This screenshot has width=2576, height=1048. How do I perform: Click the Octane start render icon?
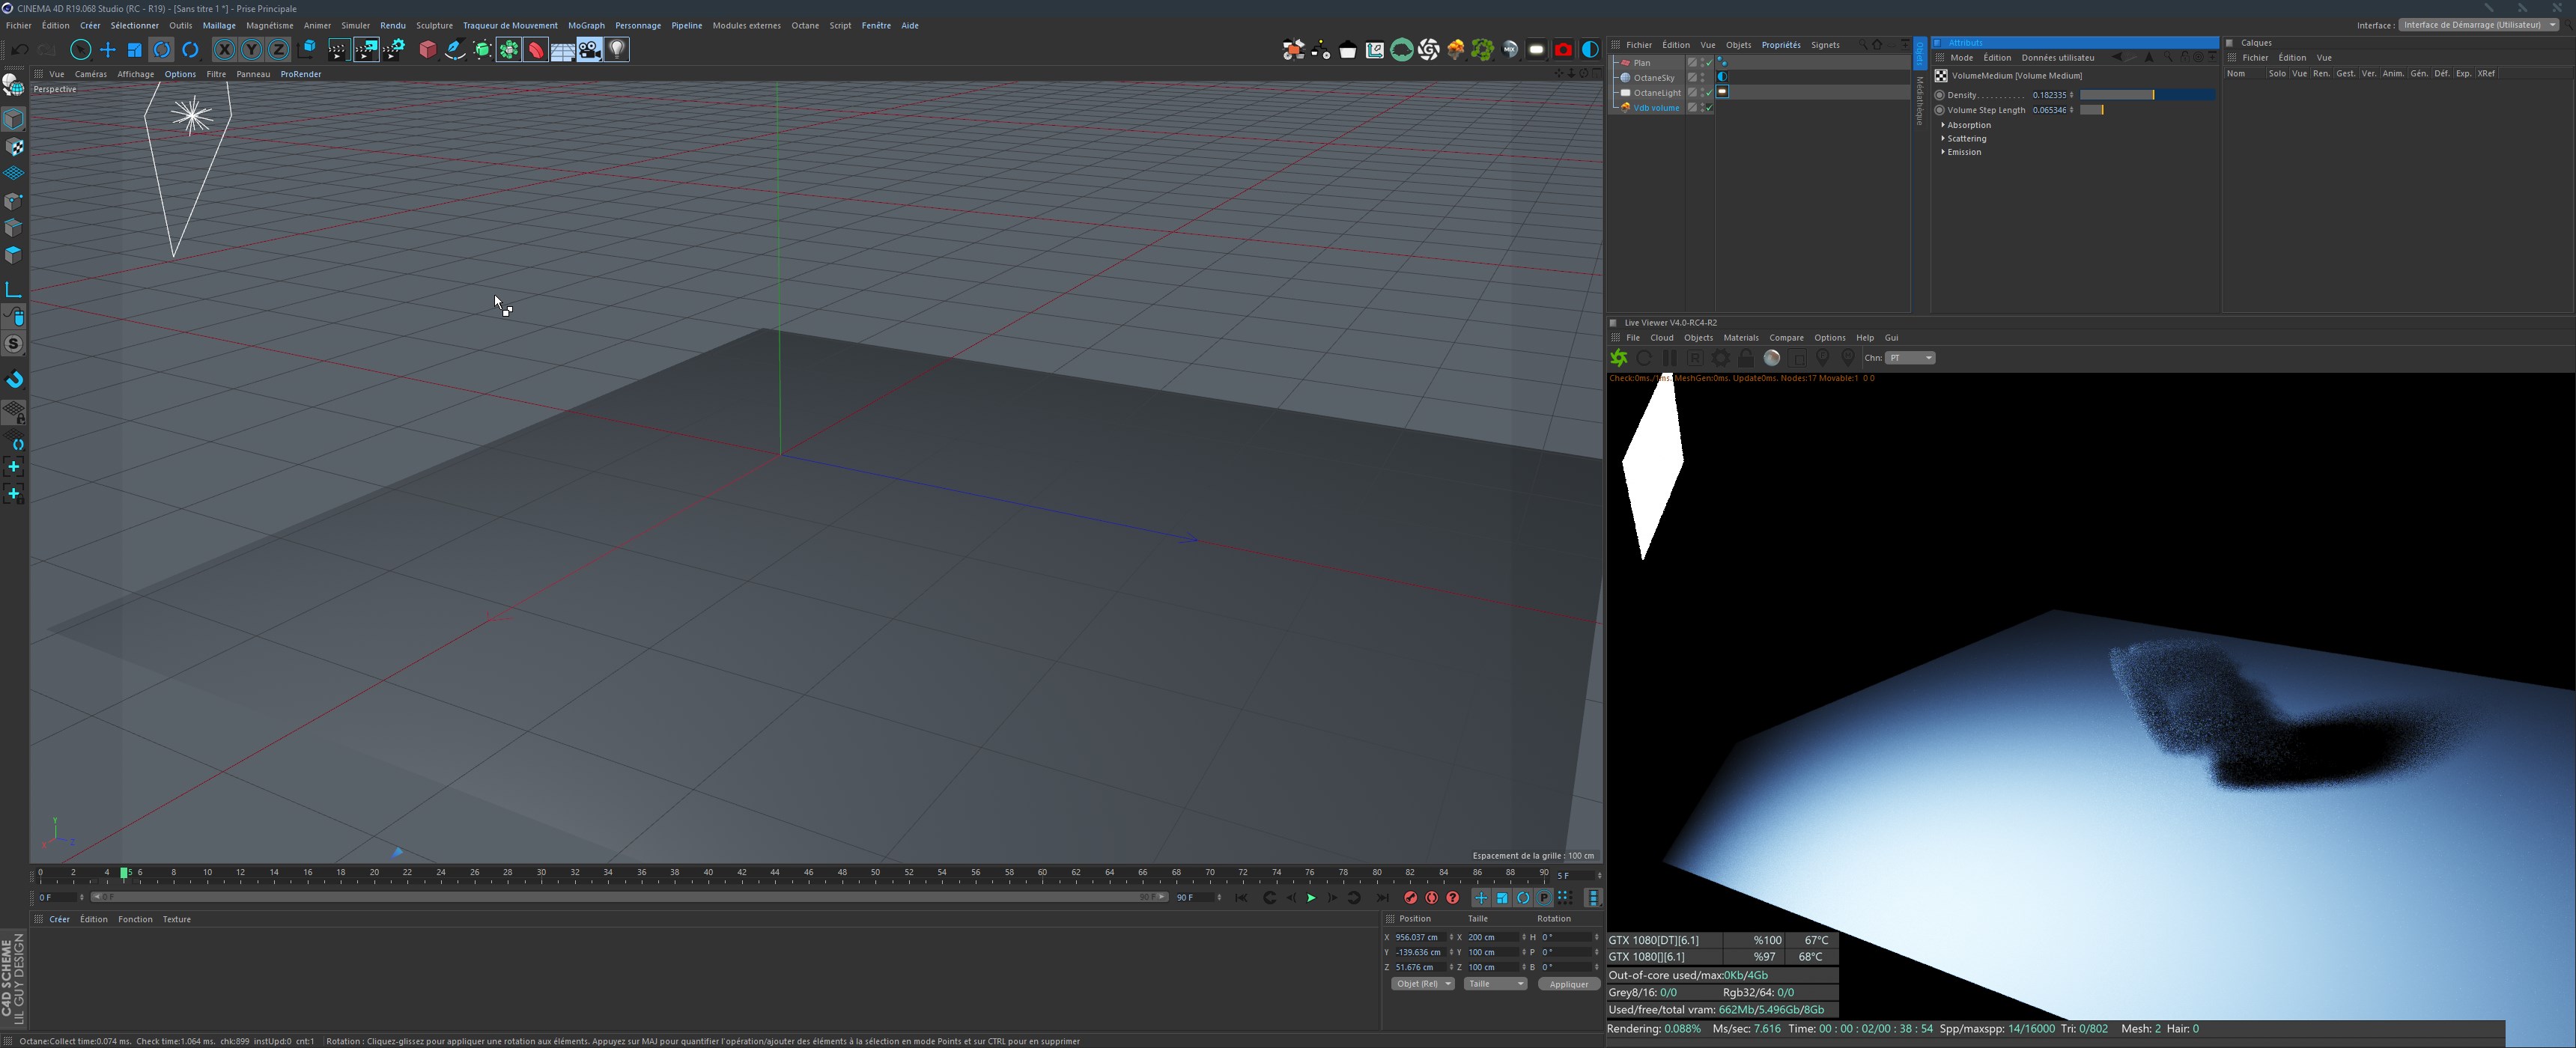coord(1618,358)
